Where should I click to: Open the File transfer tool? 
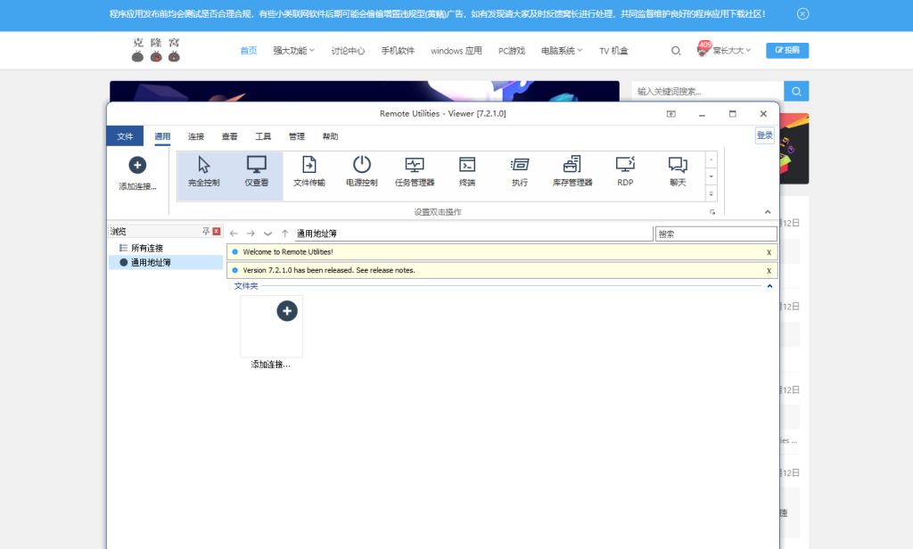coord(309,171)
